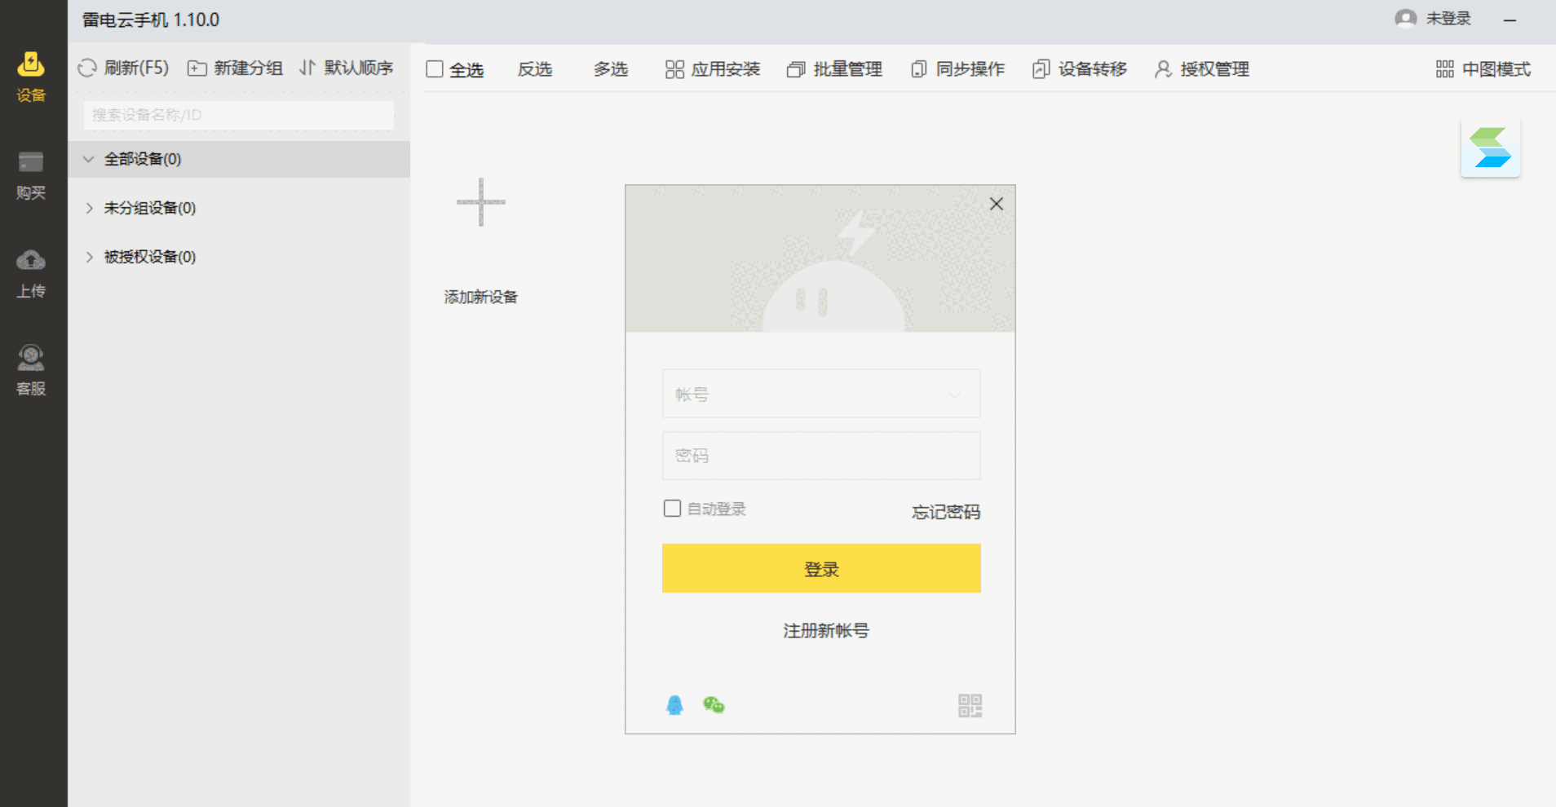Open the 帐号 account dropdown
The image size is (1556, 807).
pyautogui.click(x=954, y=394)
